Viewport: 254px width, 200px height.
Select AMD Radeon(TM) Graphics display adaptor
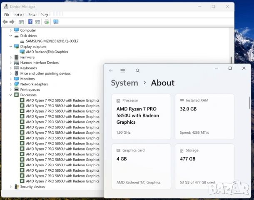47,52
